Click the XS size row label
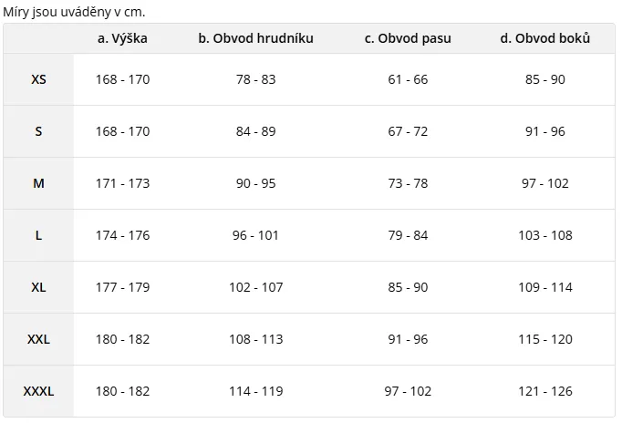Viewport: 622px width, 423px height. click(x=38, y=79)
